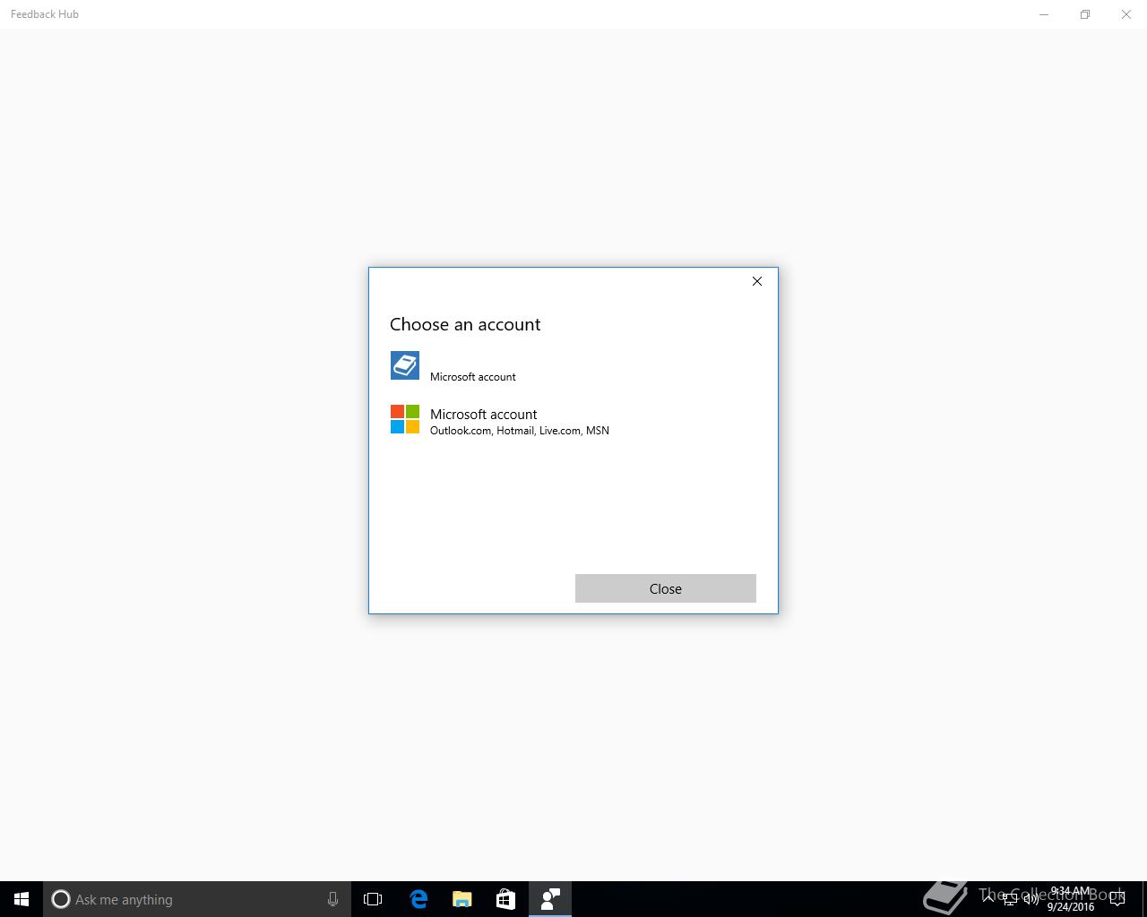This screenshot has height=917, width=1147.
Task: Launch Microsoft Edge from the taskbar
Action: 418,899
